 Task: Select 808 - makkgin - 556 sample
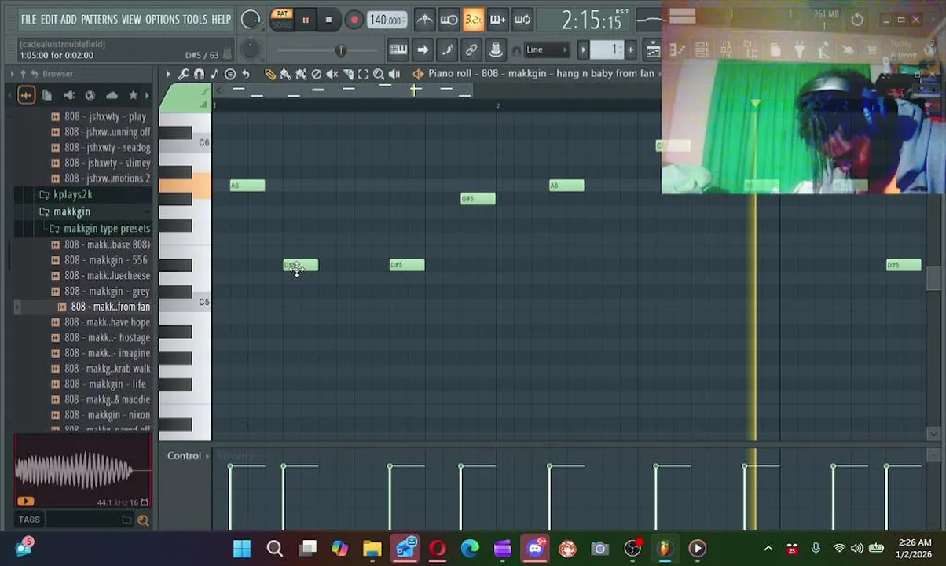coord(106,260)
